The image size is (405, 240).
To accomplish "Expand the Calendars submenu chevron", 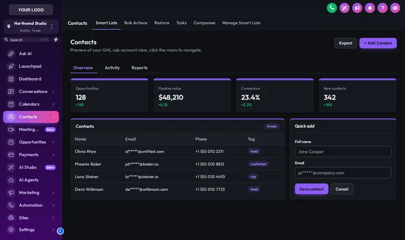I will tap(54, 104).
